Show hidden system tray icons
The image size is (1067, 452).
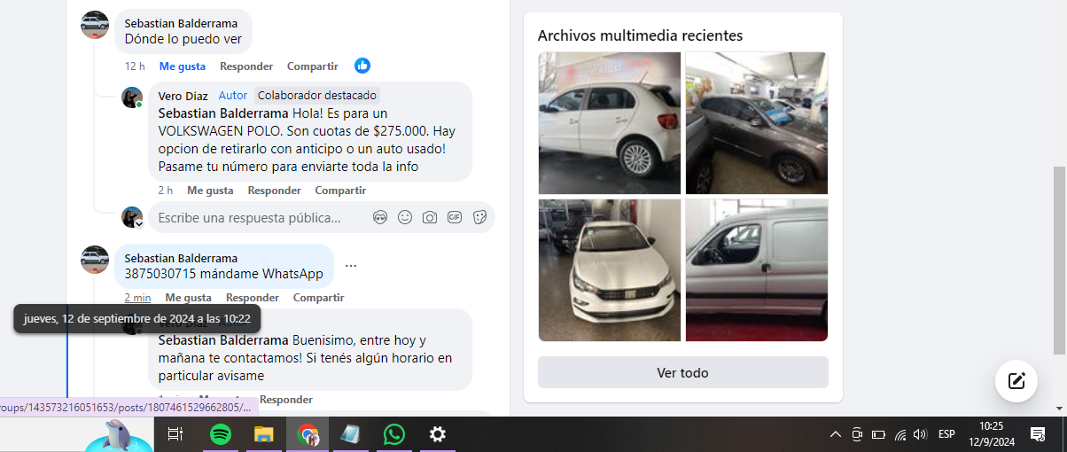tap(835, 434)
